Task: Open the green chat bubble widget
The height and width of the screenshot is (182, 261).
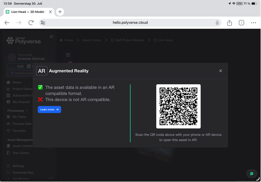Action: pos(252,174)
